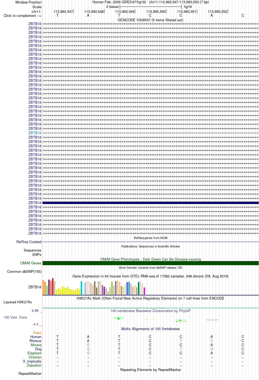Click the dark green OMIM Genes bar
This screenshot has width=259, height=380.
[x=150, y=263]
